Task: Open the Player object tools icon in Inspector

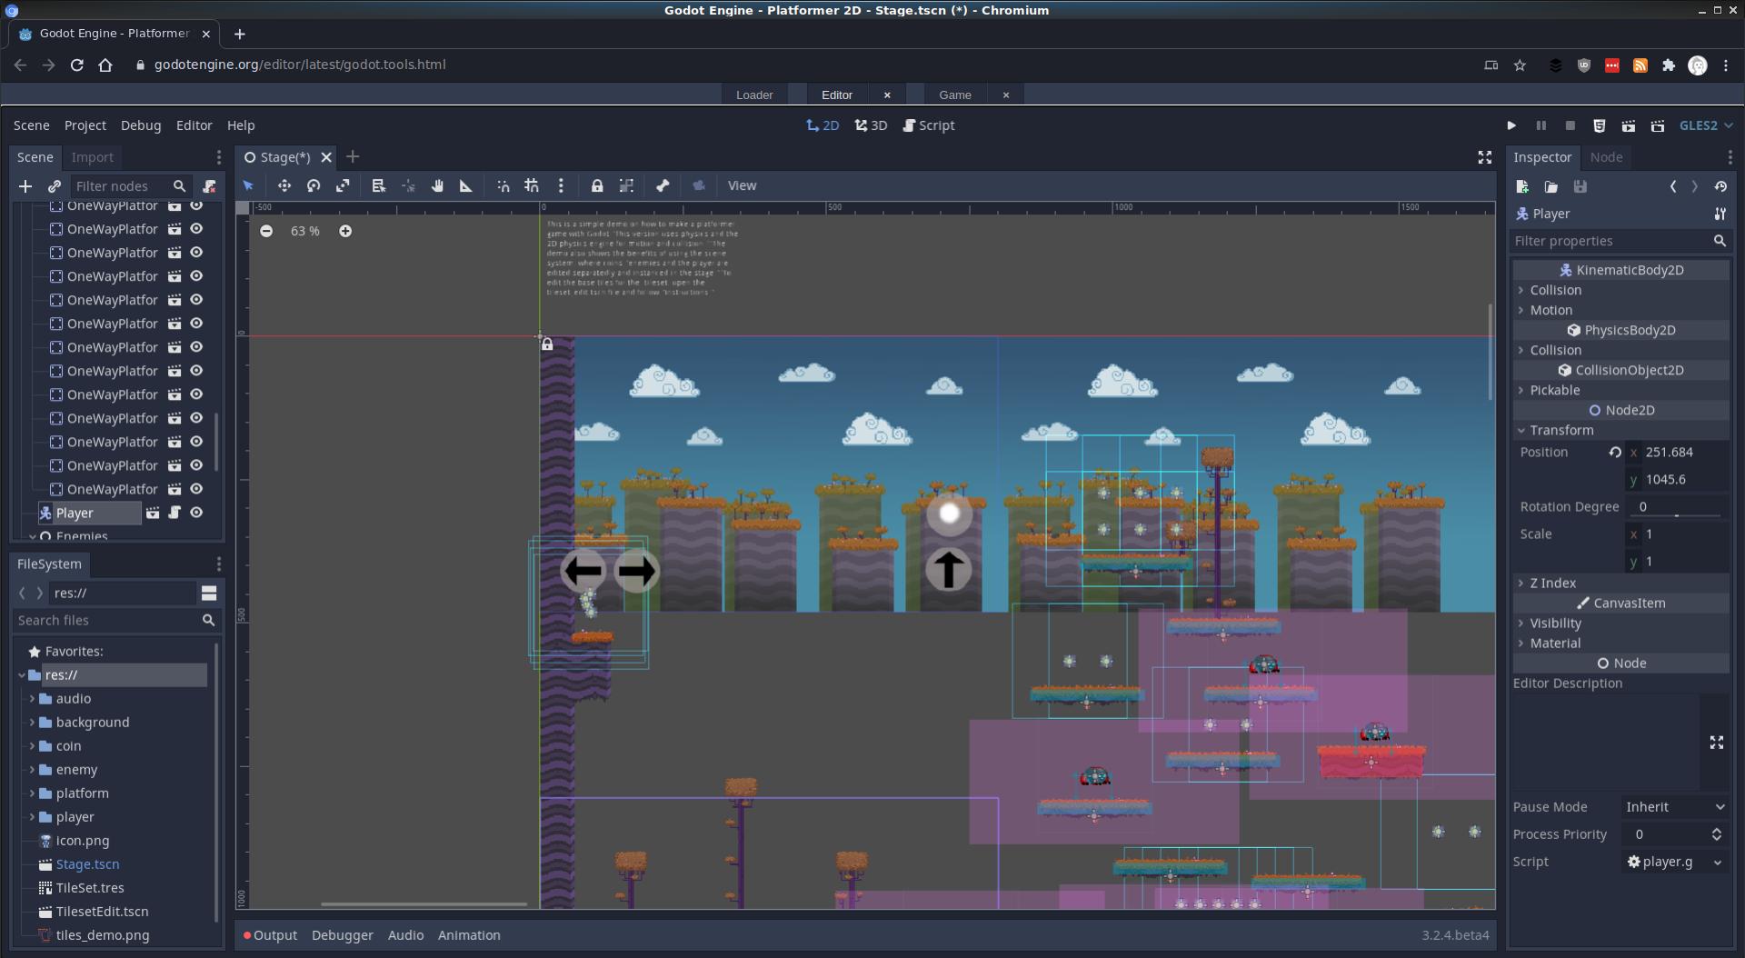Action: pos(1720,214)
